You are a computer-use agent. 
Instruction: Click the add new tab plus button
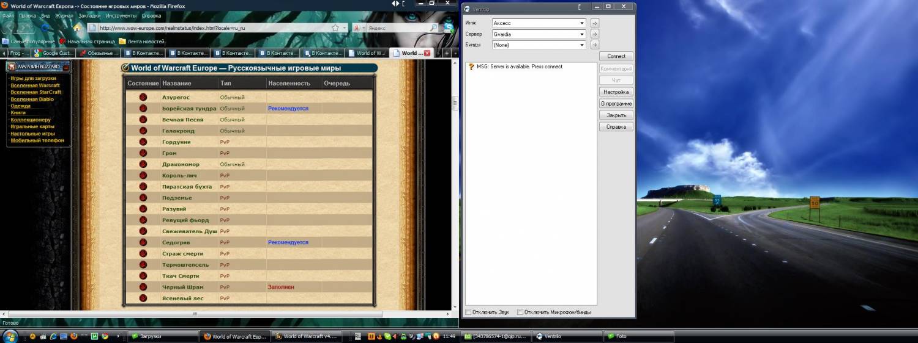pyautogui.click(x=446, y=53)
